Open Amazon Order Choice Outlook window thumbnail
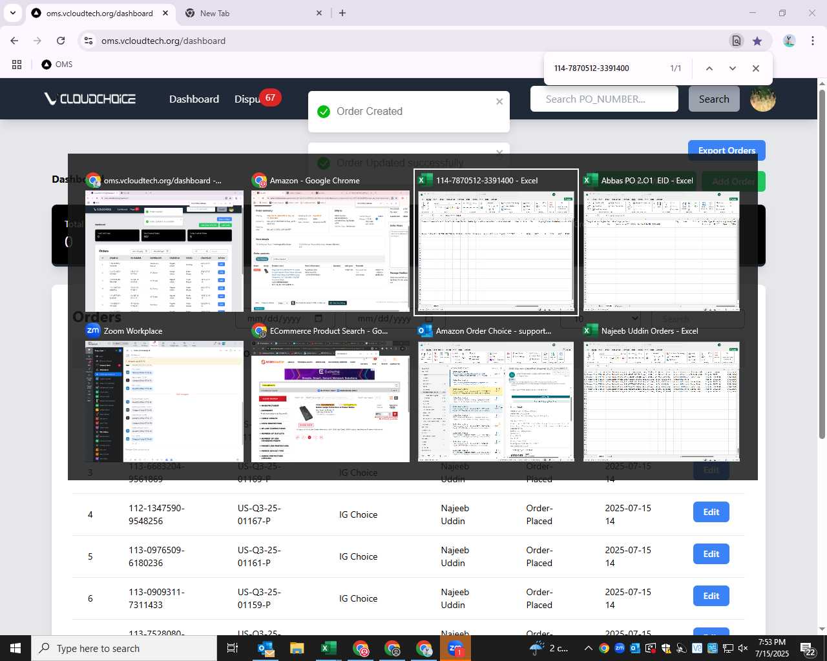 [x=496, y=393]
